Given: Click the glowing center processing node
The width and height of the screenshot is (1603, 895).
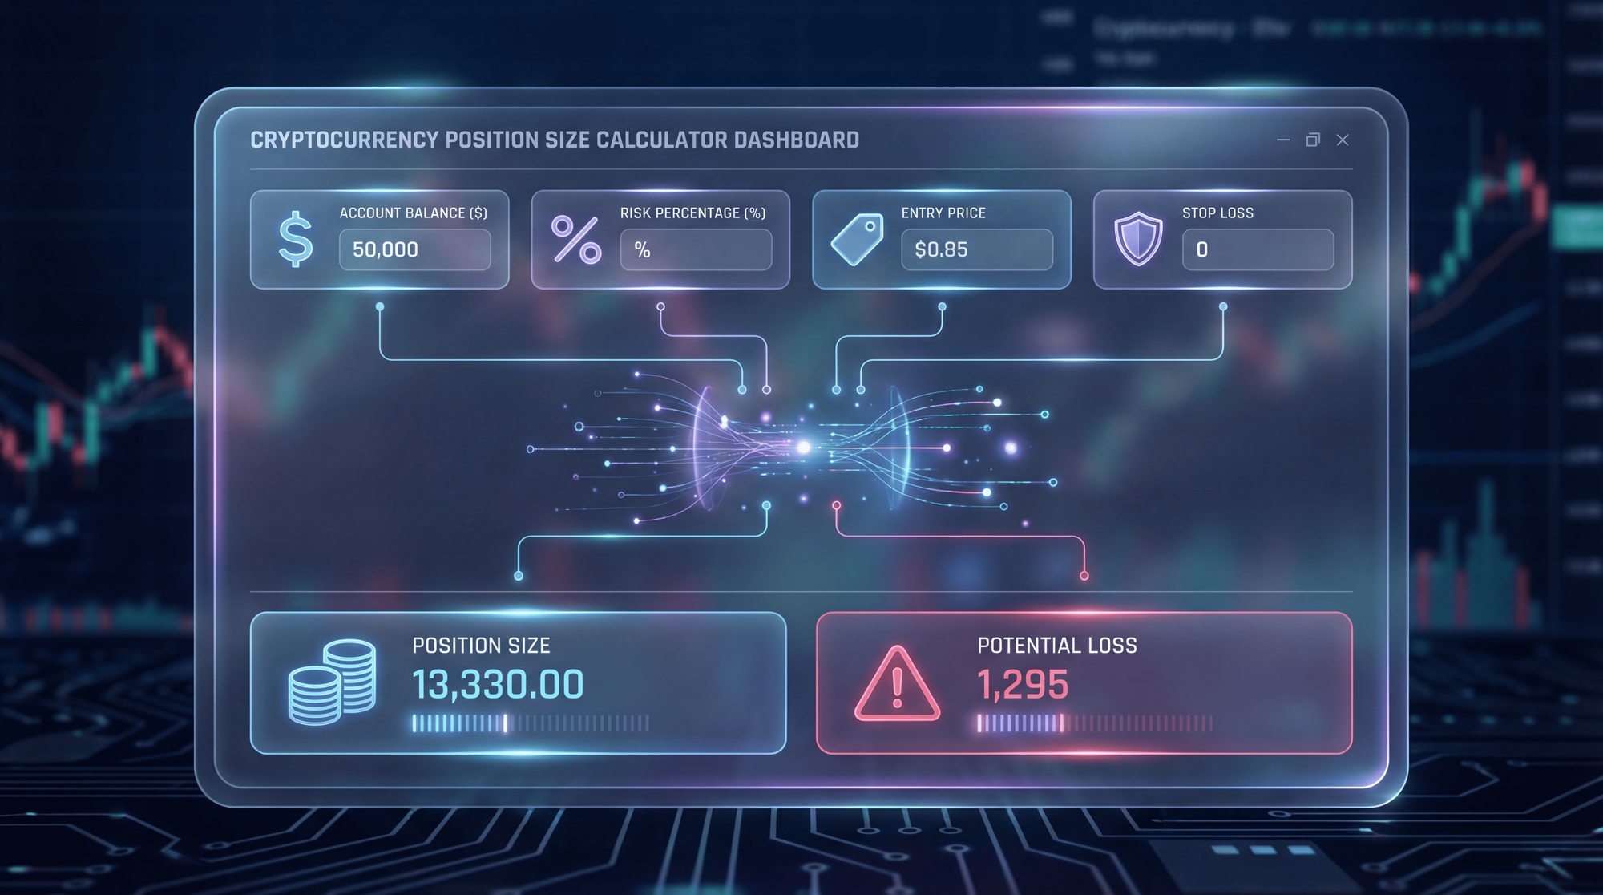Looking at the screenshot, I should click(802, 447).
